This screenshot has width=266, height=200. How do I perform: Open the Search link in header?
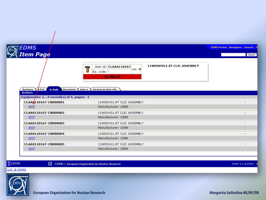tap(249, 47)
